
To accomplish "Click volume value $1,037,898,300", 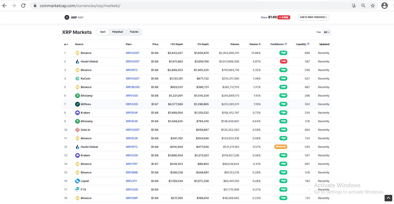I will click(229, 62).
